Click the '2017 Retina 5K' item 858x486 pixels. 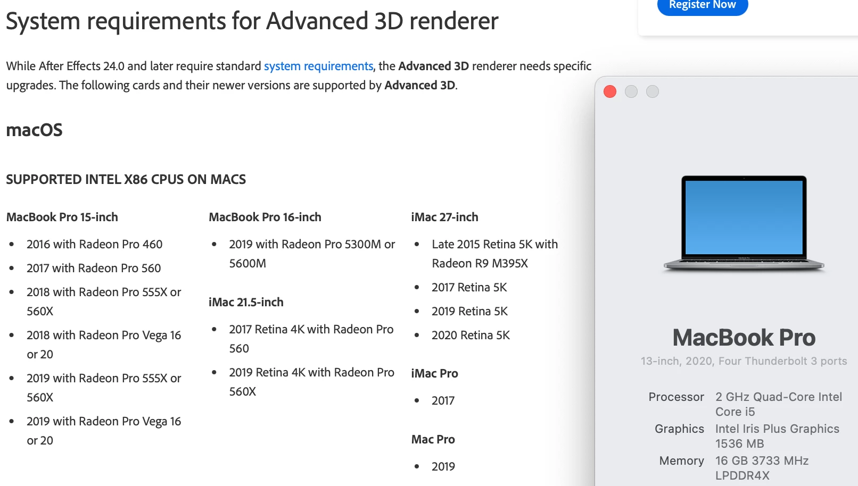469,287
